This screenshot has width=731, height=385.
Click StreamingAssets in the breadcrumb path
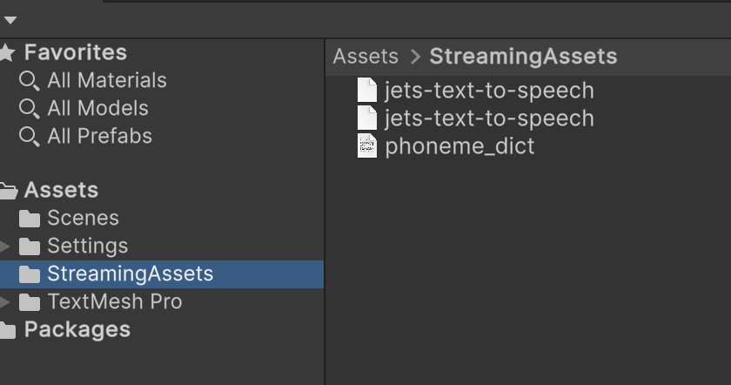(x=523, y=57)
